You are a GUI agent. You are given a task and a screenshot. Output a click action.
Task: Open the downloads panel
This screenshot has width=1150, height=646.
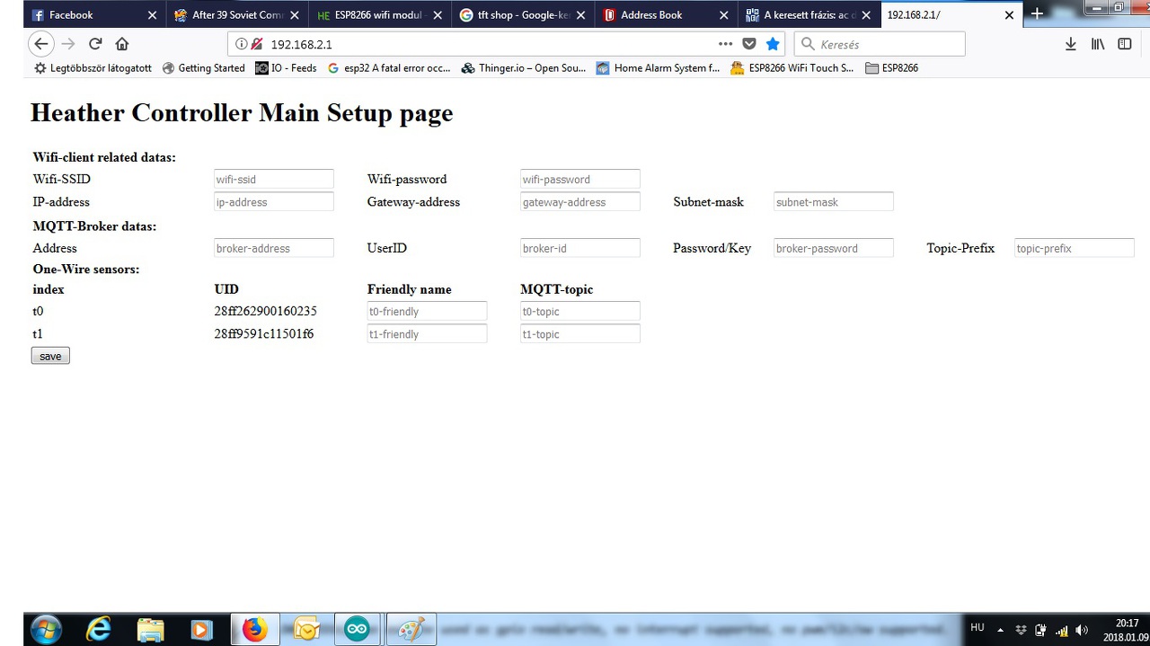click(1070, 44)
